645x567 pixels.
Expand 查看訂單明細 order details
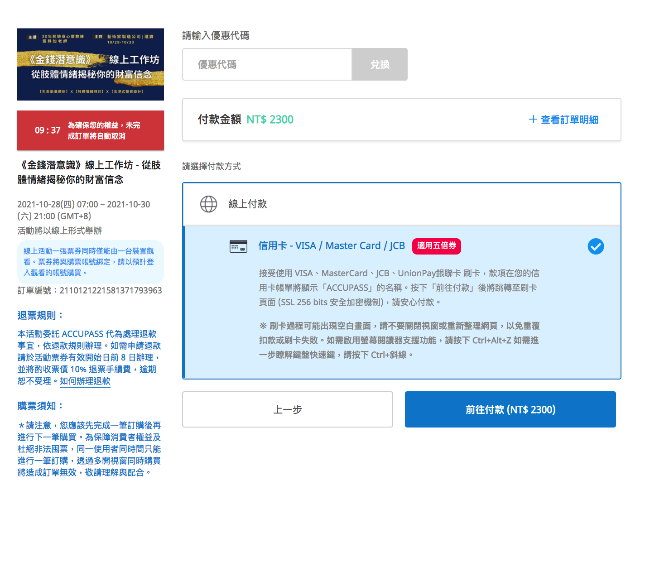(569, 120)
